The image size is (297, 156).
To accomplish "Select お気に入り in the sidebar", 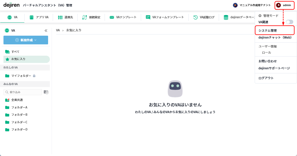I will (x=18, y=59).
